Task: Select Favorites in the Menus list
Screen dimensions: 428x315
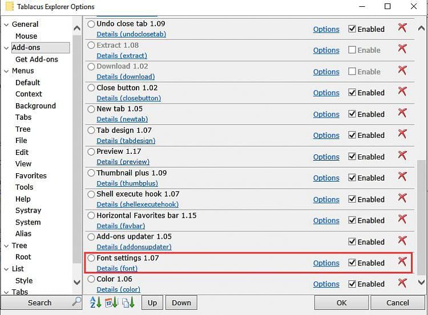Action: [x=31, y=176]
